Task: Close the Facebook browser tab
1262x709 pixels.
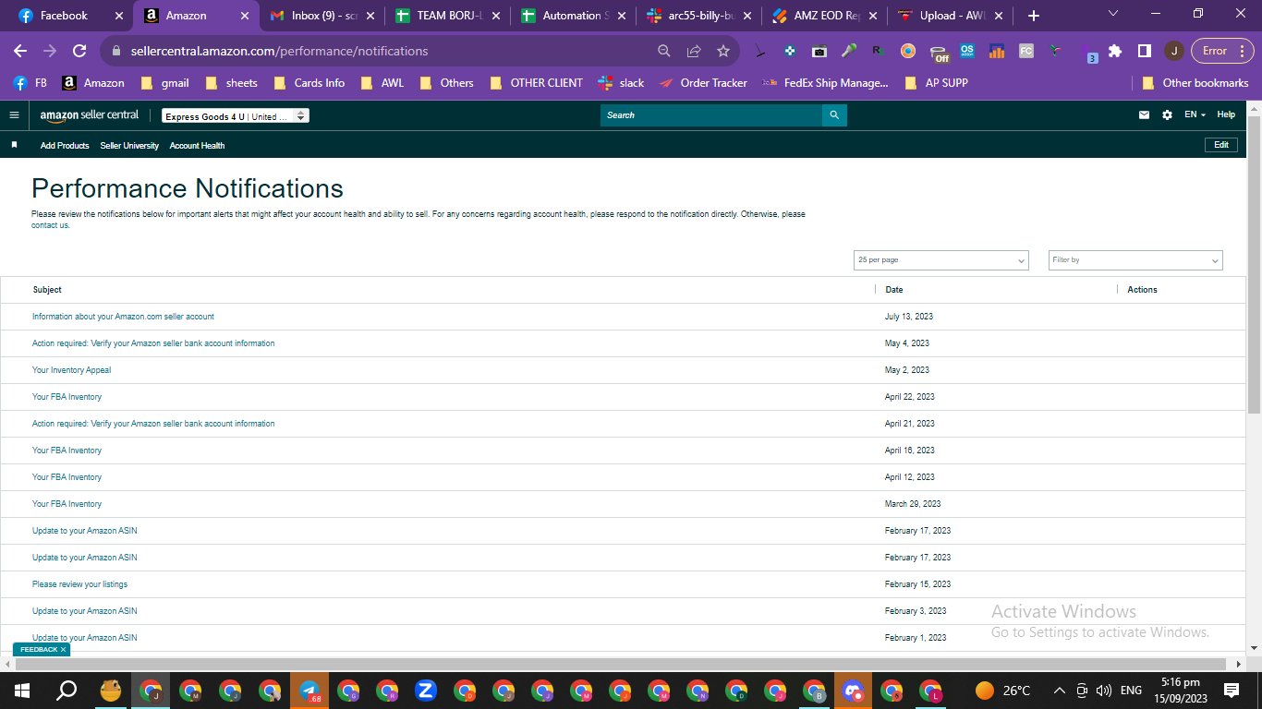Action: (118, 16)
